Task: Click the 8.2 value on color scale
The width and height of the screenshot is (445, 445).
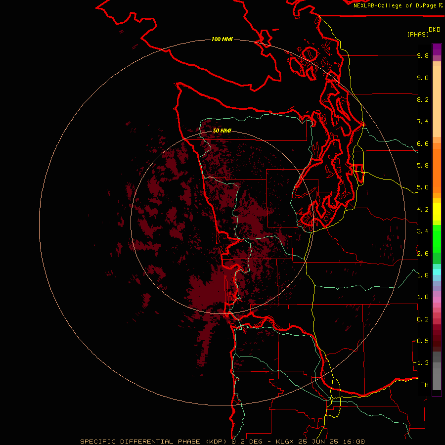Action: pyautogui.click(x=423, y=99)
